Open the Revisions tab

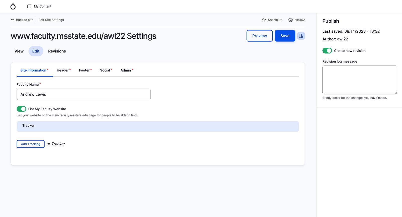(57, 51)
